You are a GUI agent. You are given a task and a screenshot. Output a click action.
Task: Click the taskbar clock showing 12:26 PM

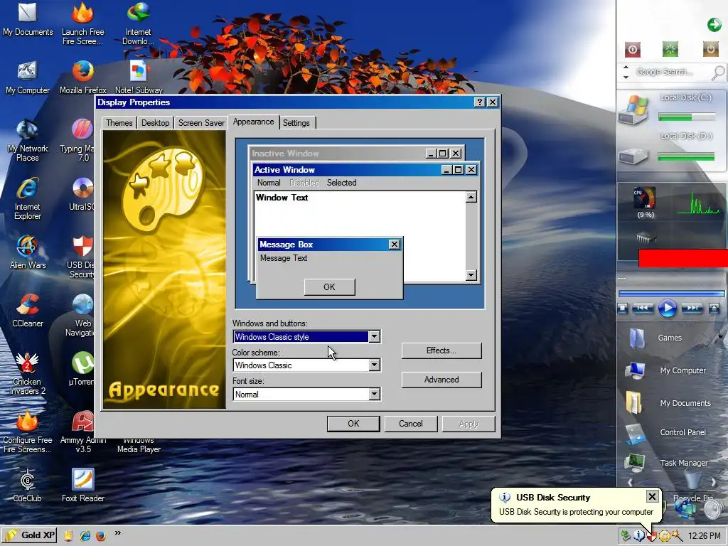coord(704,536)
